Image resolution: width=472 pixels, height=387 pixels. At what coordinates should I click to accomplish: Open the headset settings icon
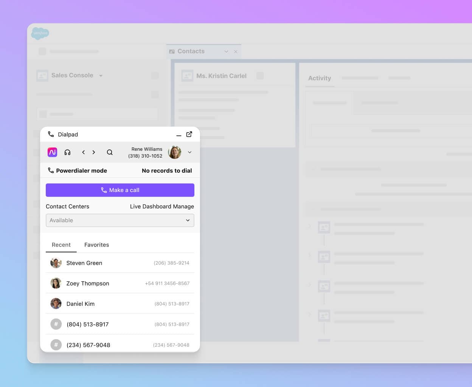tap(67, 152)
